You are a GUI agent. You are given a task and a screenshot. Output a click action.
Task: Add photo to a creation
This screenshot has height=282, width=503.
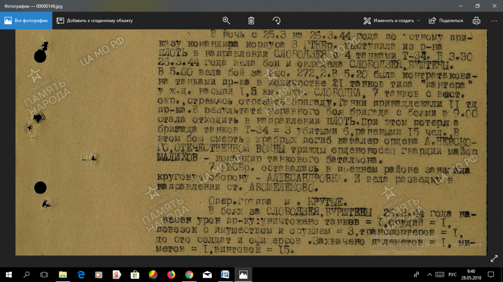95,21
